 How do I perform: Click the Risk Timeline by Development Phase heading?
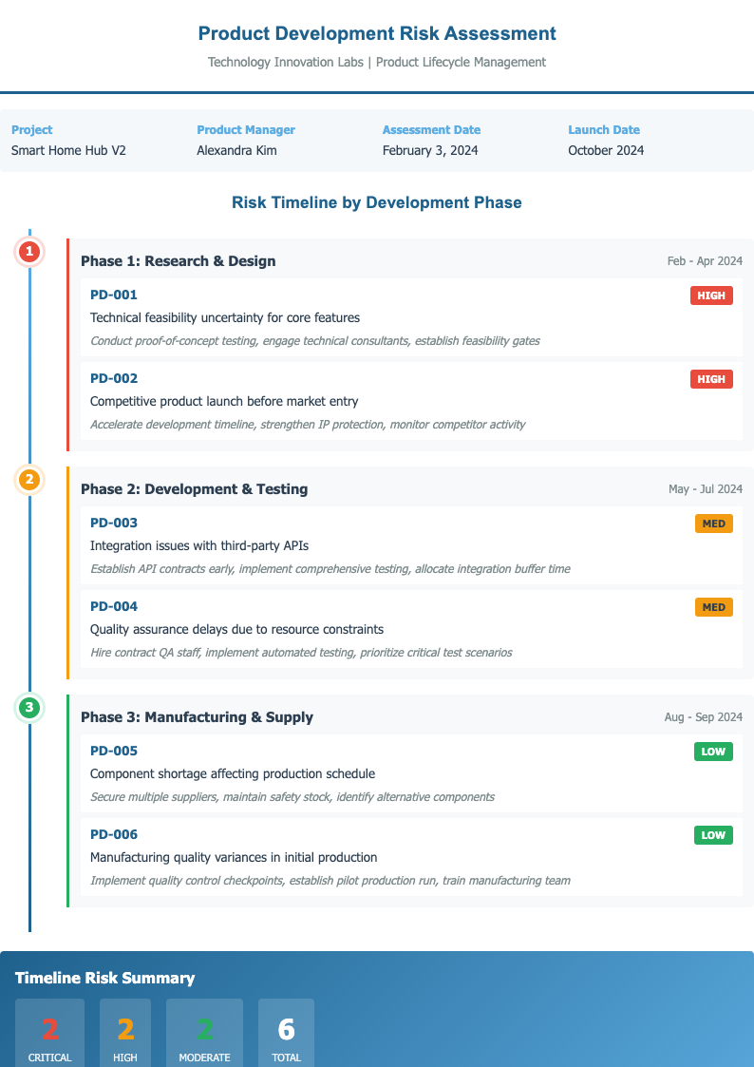click(x=377, y=202)
